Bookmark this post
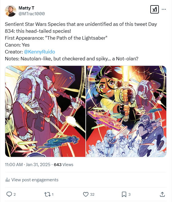 124,194
